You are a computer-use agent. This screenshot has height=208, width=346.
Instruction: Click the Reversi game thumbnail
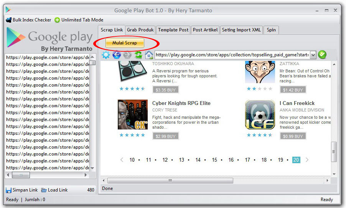pos(132,71)
